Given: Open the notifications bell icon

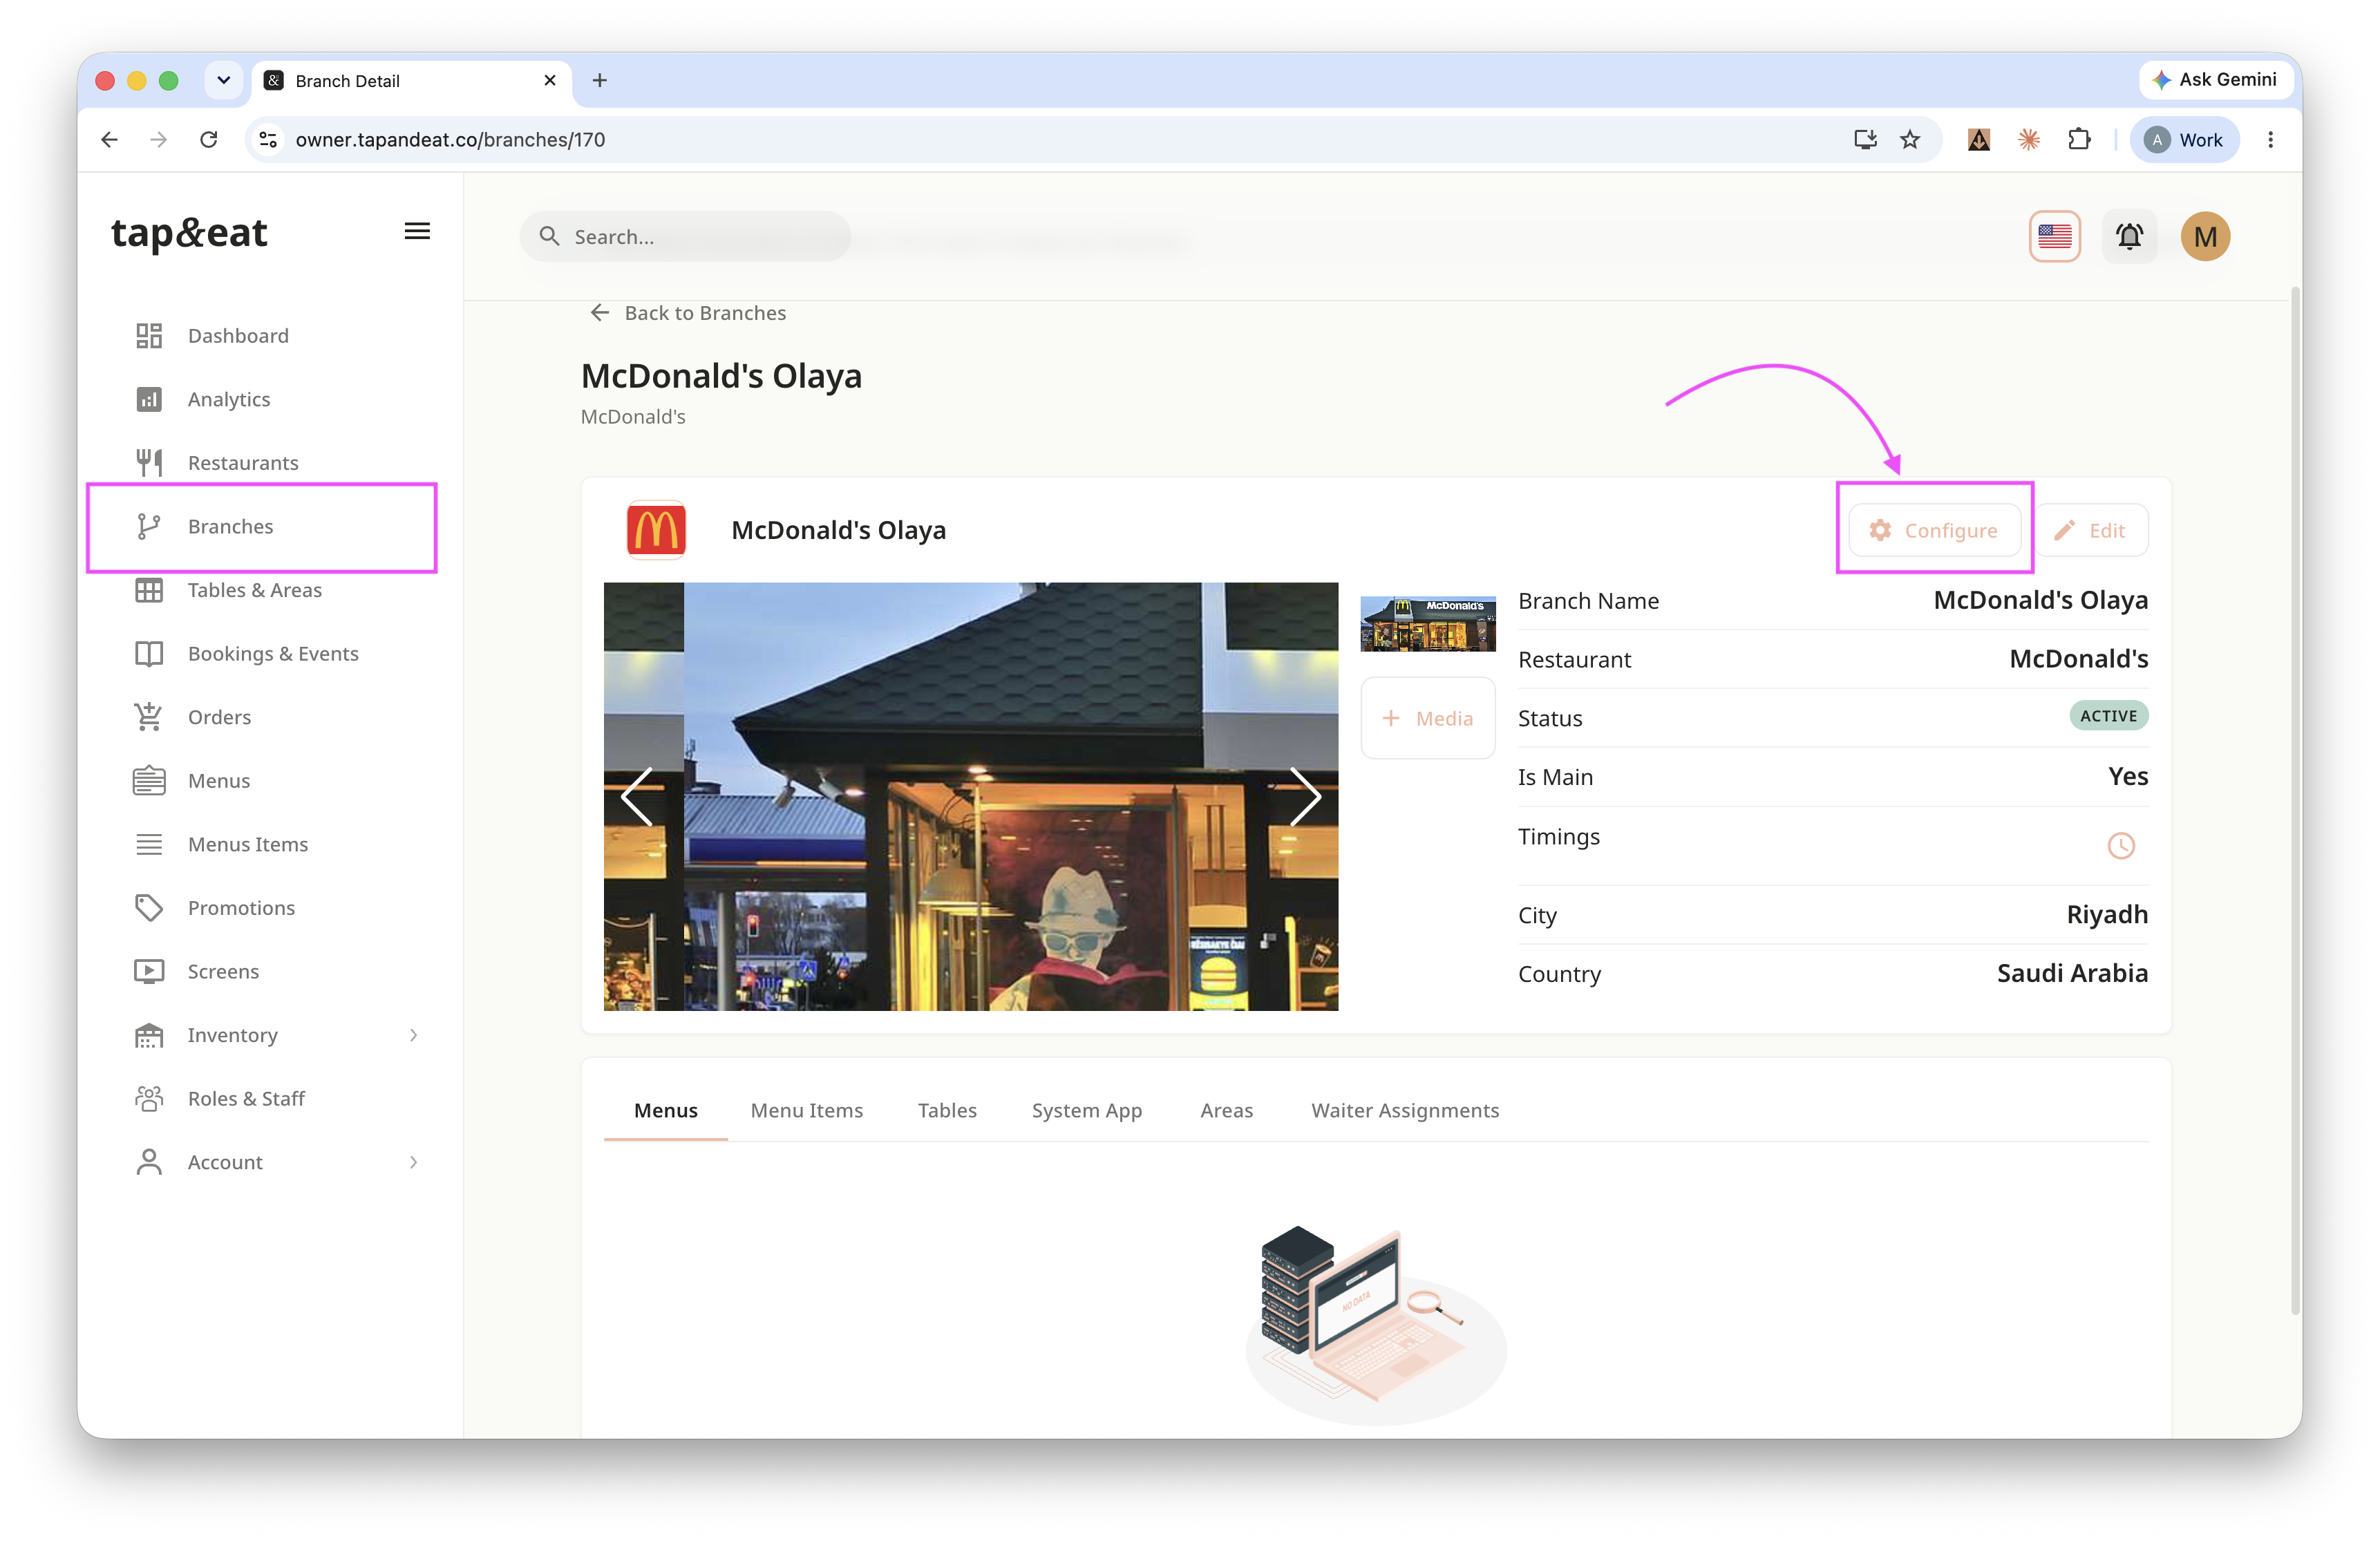Looking at the screenshot, I should (2128, 236).
